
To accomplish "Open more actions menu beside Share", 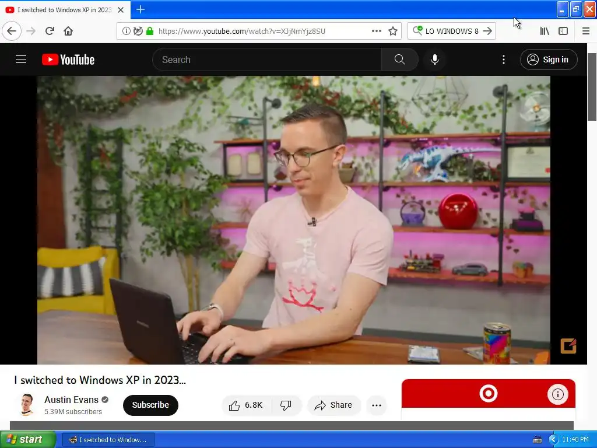I will [x=377, y=405].
